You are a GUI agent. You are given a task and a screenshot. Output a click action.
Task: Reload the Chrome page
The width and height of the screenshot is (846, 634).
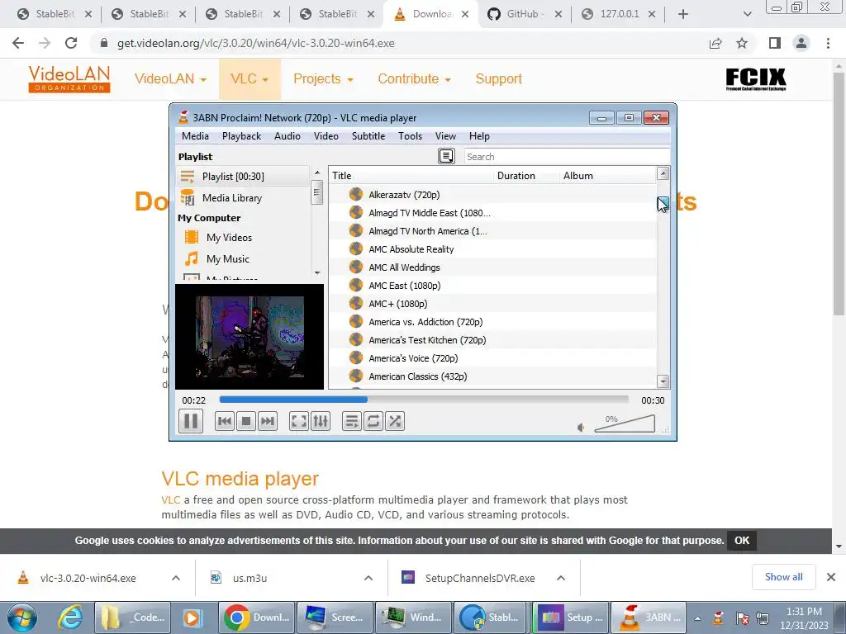(x=71, y=43)
